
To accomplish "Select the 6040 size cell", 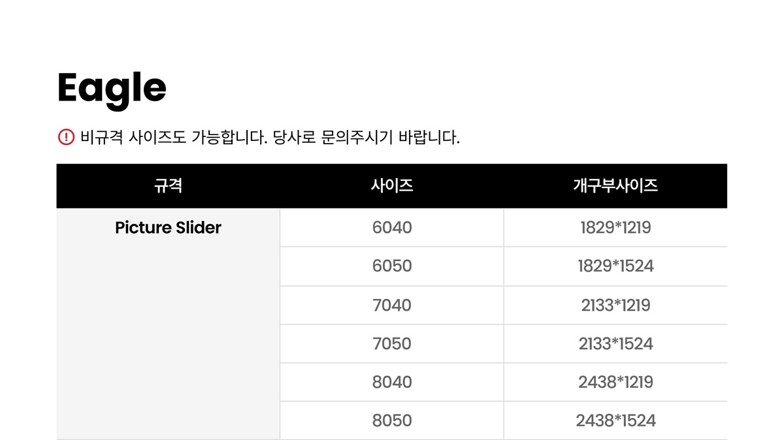I will (x=392, y=228).
